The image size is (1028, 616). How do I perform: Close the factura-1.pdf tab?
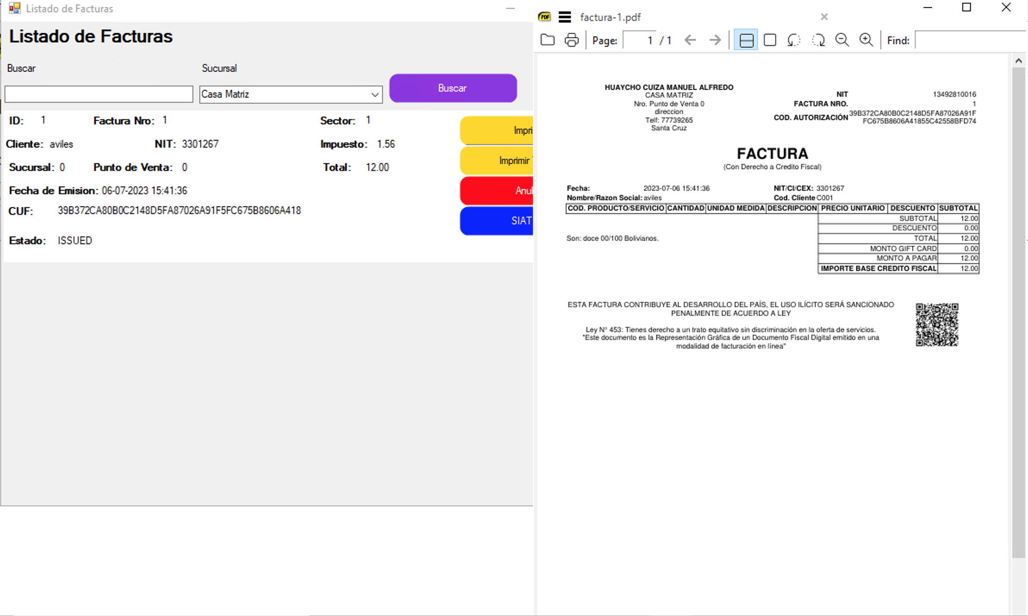pos(824,17)
